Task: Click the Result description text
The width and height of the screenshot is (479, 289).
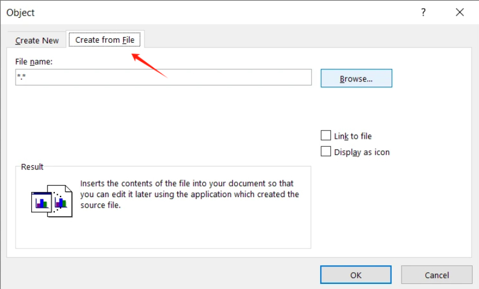Action: coord(190,194)
